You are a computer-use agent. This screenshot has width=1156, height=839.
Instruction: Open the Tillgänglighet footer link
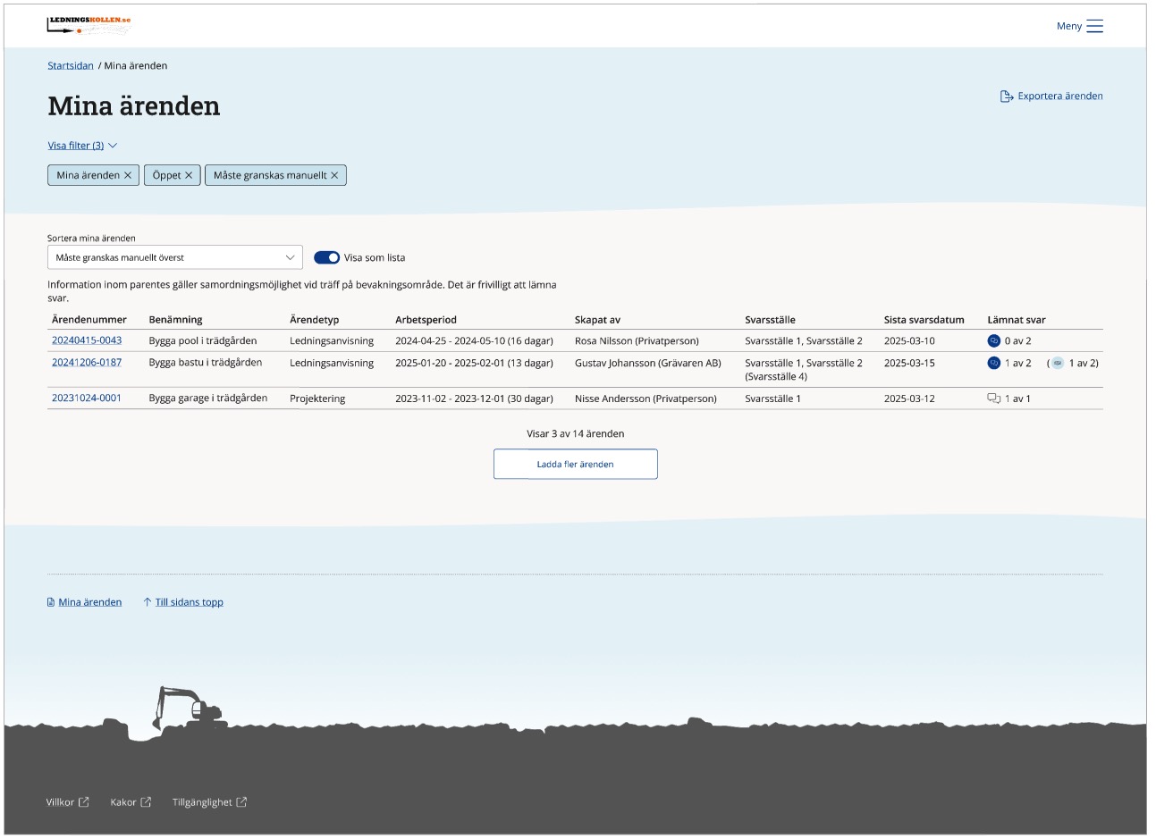202,802
